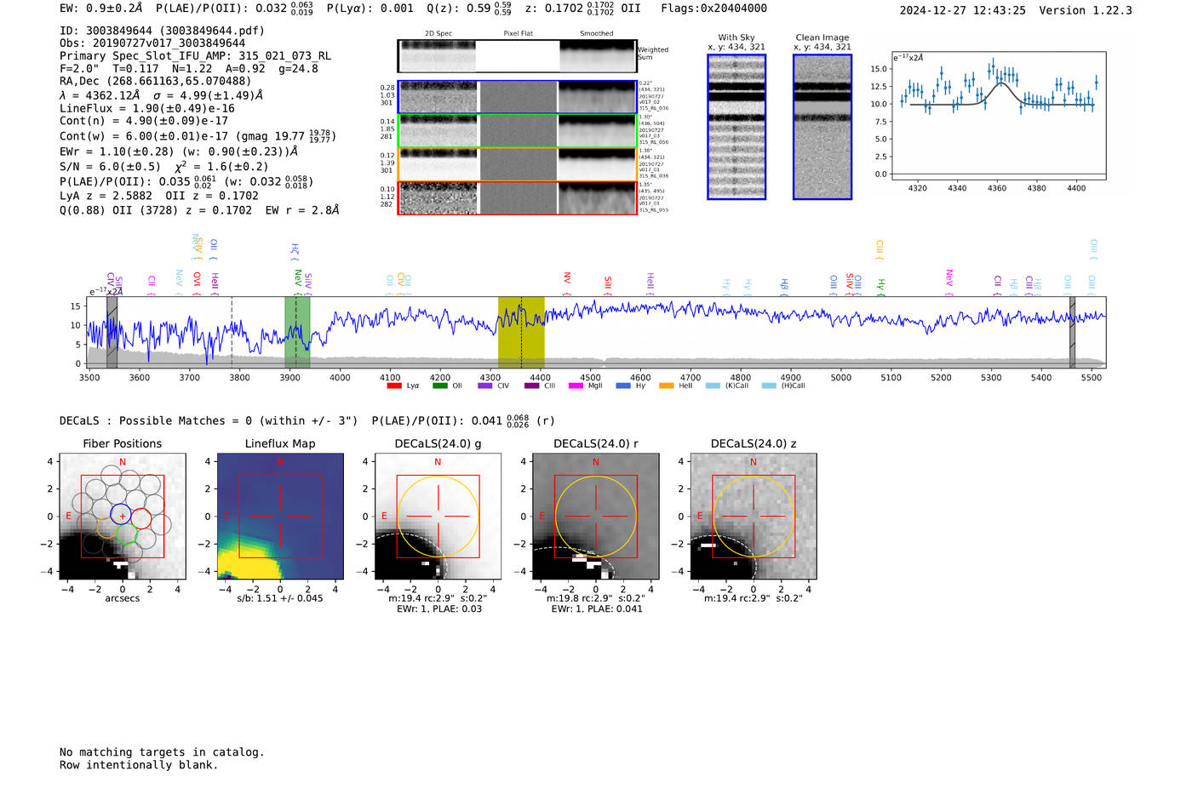Click the Q(0.88) OII (3728) line
Screen dimensions: 1192x811
199,209
